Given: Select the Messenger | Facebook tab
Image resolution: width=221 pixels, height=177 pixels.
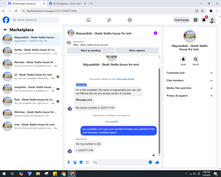Looking at the screenshot, I should click(x=26, y=4).
